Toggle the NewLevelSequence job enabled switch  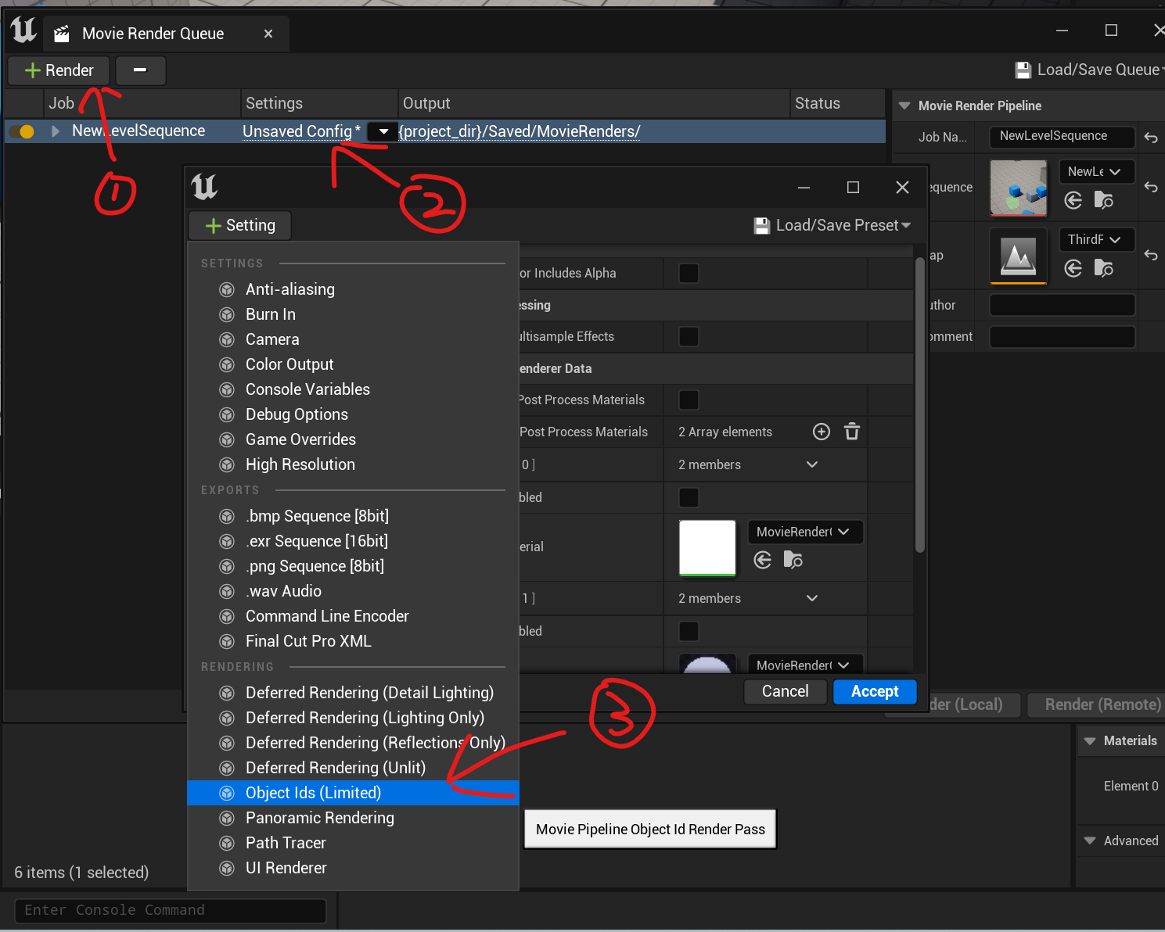(x=22, y=131)
